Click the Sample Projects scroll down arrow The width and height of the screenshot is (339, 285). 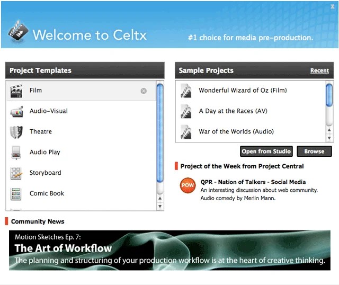(x=329, y=138)
